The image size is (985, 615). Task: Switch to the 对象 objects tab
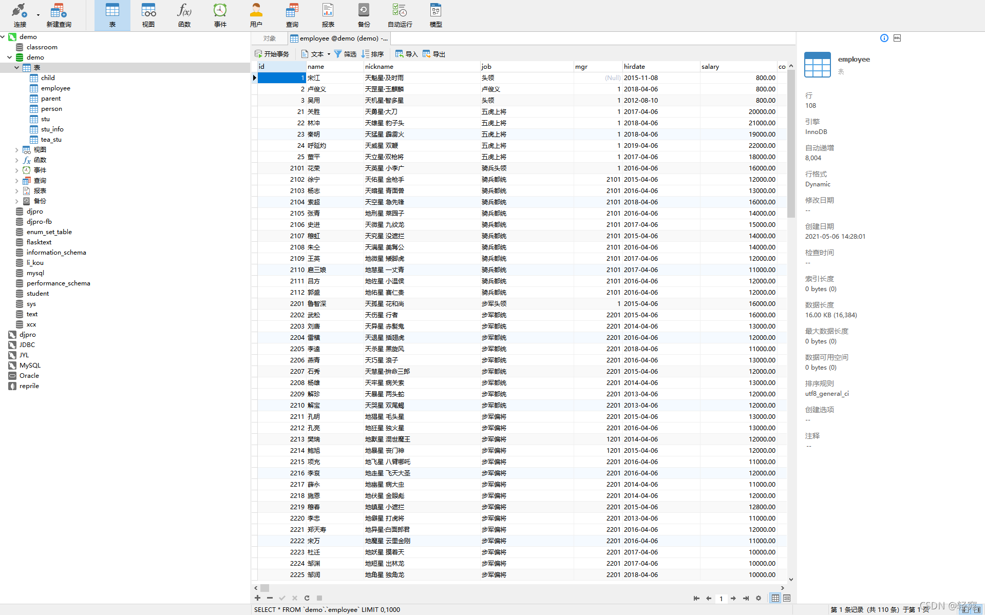coord(270,39)
